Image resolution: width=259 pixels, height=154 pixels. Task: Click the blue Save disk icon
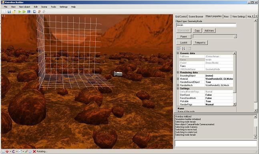pyautogui.click(x=9, y=12)
